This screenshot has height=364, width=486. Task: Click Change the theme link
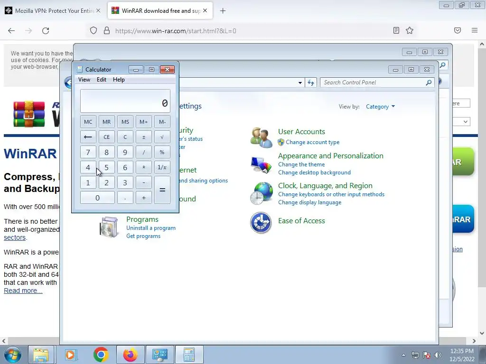tap(301, 164)
